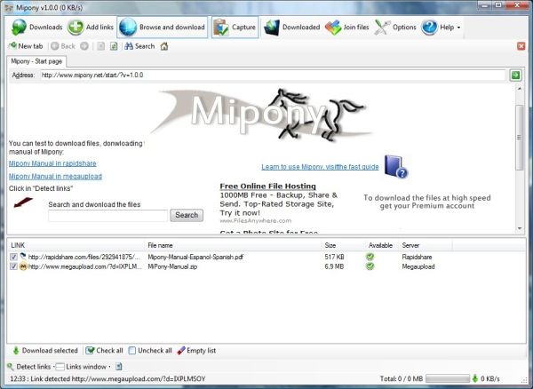
Task: Sort by Size column header
Action: coord(343,245)
